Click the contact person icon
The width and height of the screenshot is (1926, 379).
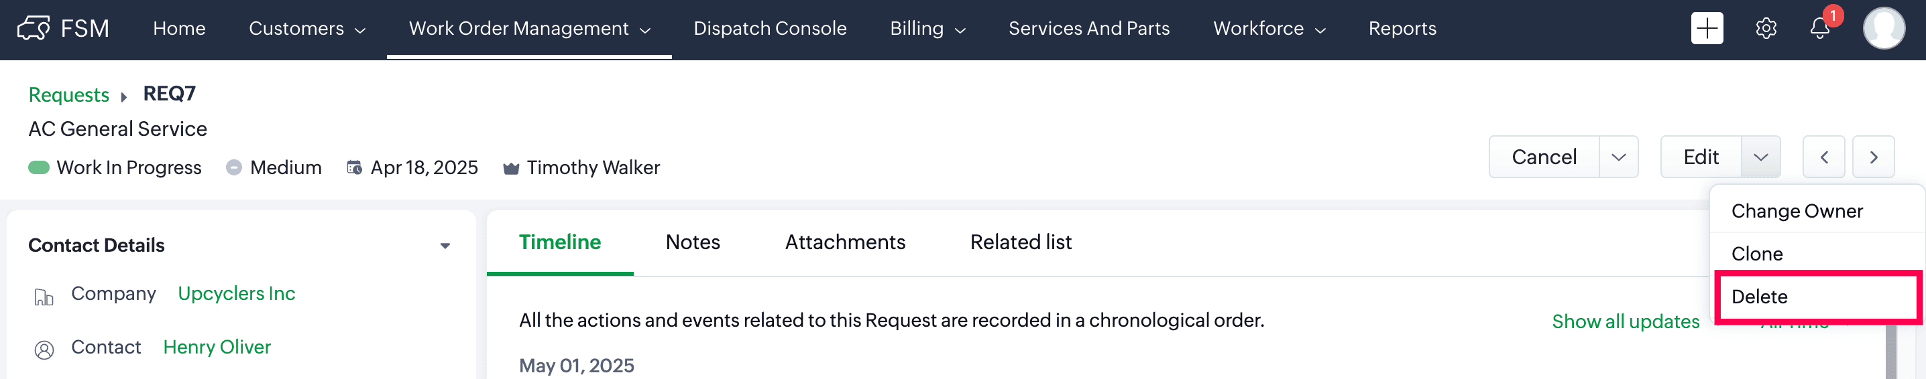click(x=44, y=349)
